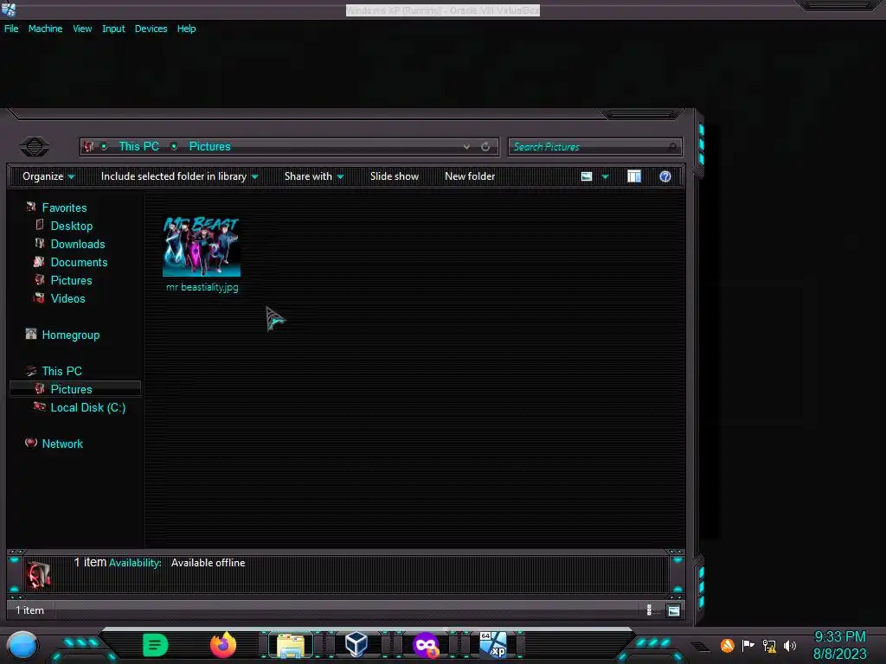
Task: Click the Homegroup icon
Action: (31, 335)
